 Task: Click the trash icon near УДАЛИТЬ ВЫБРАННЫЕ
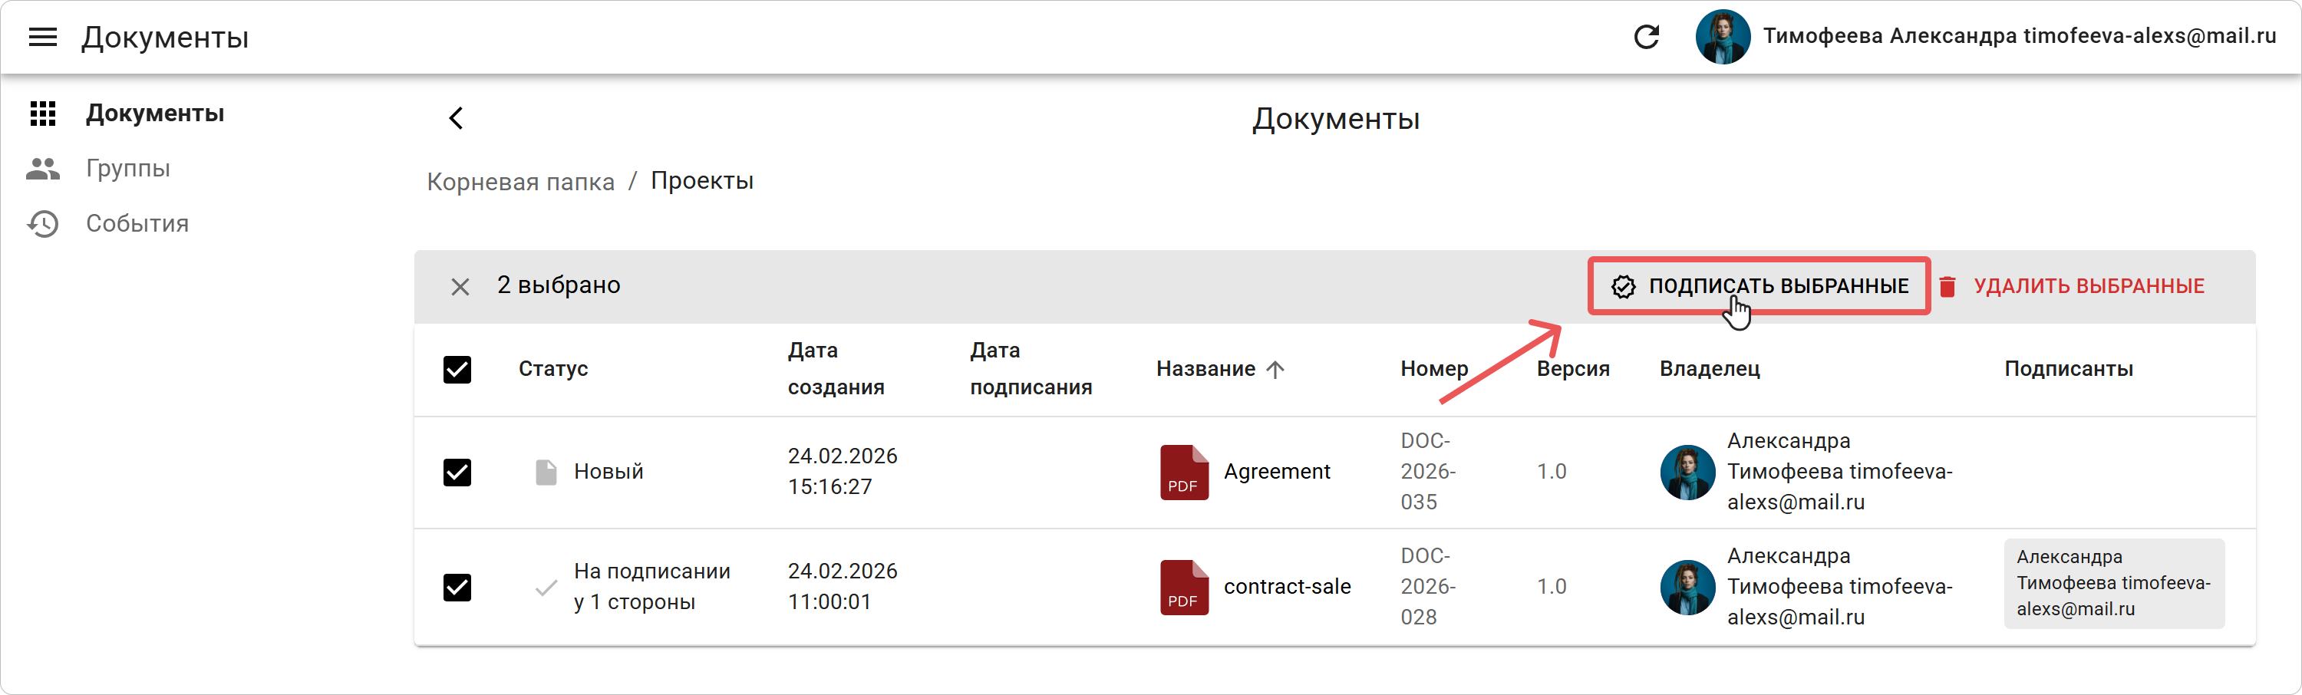click(1950, 286)
